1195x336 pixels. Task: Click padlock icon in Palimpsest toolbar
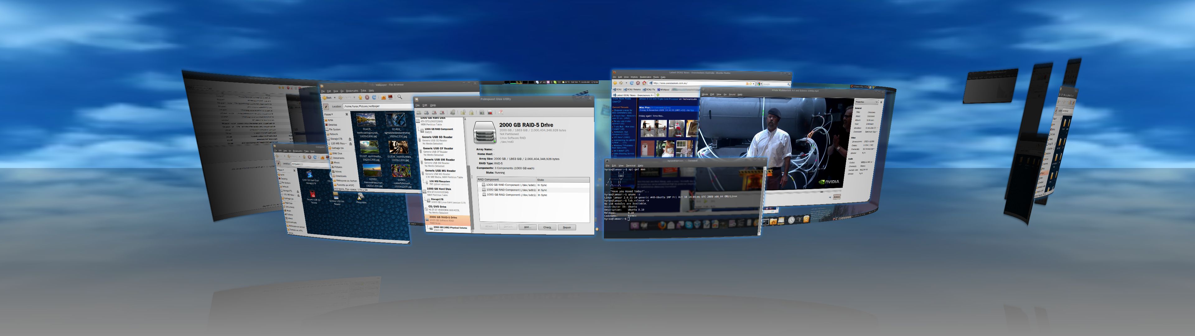click(x=471, y=112)
